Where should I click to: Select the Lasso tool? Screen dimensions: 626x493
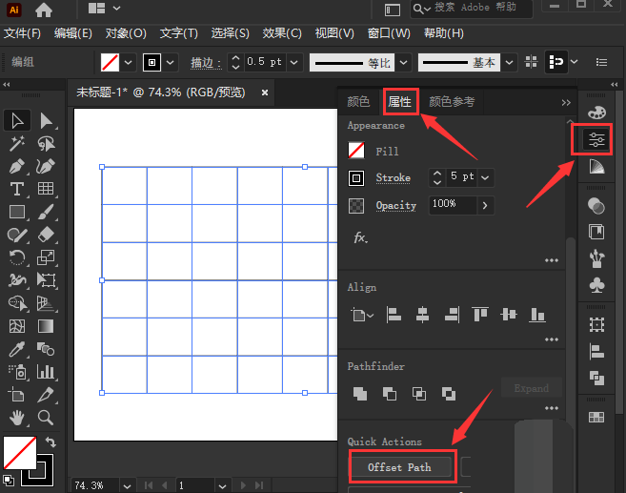pyautogui.click(x=46, y=143)
